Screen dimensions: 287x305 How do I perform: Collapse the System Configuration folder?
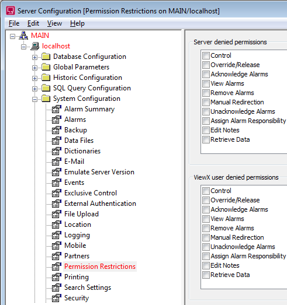coord(34,99)
